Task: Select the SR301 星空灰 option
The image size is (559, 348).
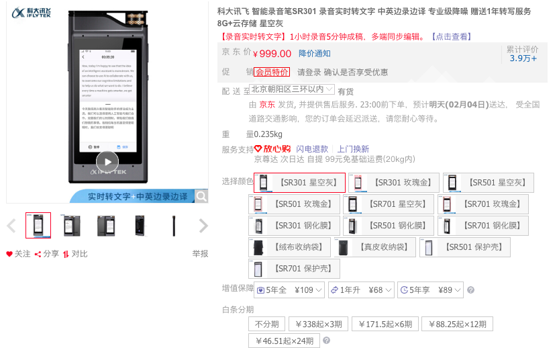Action: click(x=299, y=182)
